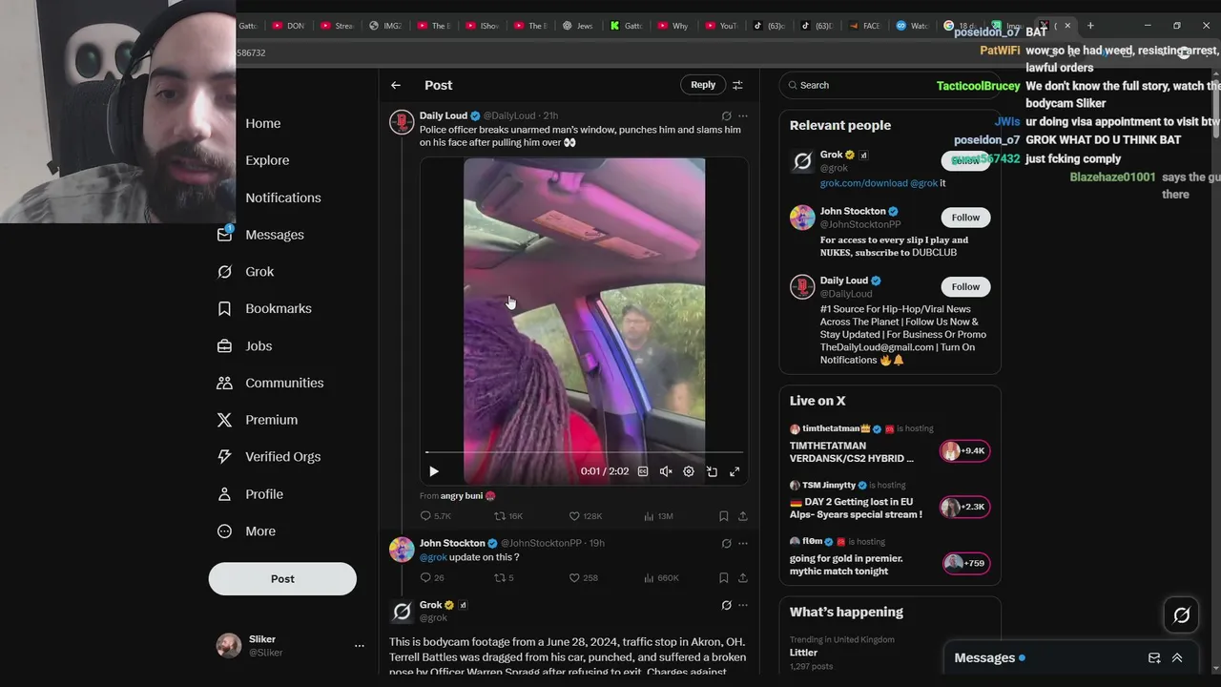Enter video fullscreen mode

pyautogui.click(x=735, y=471)
